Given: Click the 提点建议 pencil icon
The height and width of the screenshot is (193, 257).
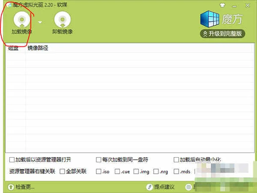Looking at the screenshot, I should (149, 187).
